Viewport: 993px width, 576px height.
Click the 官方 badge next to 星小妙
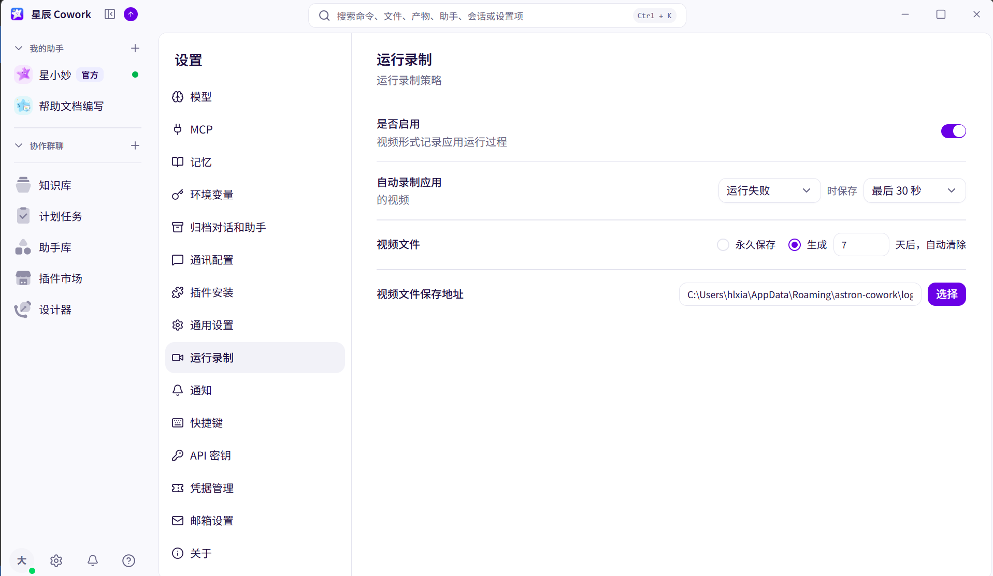coord(90,75)
